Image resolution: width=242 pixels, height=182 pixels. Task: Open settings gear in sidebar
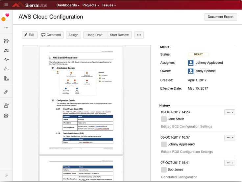pos(6,116)
